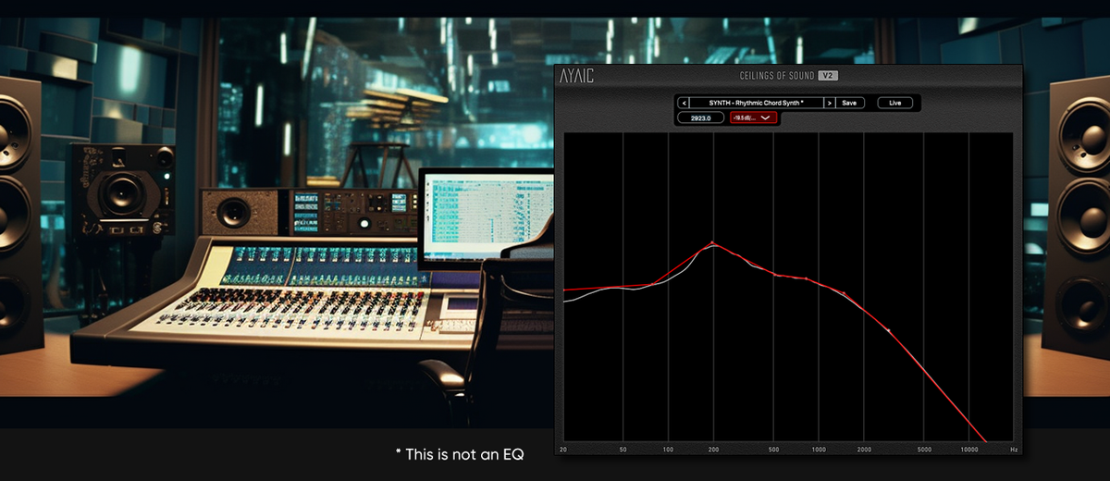Click the Ceilings of Sound title
Screen dimensions: 1110x481
coord(777,76)
